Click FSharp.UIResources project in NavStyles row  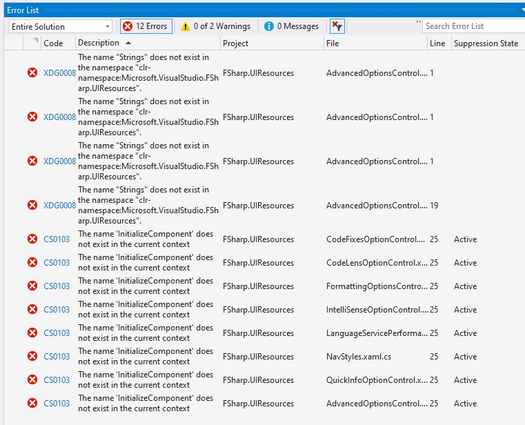(258, 357)
